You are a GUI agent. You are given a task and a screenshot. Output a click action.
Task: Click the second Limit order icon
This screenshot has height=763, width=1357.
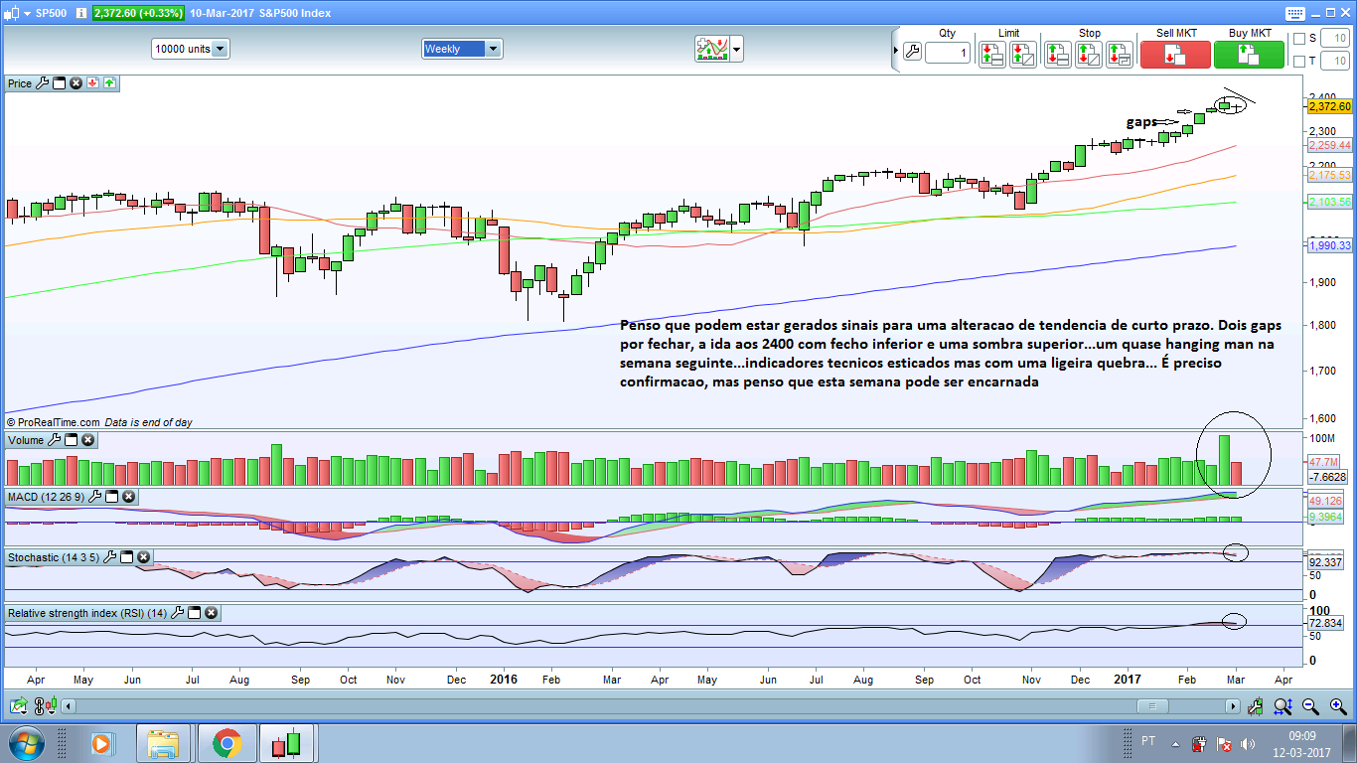[x=1023, y=54]
